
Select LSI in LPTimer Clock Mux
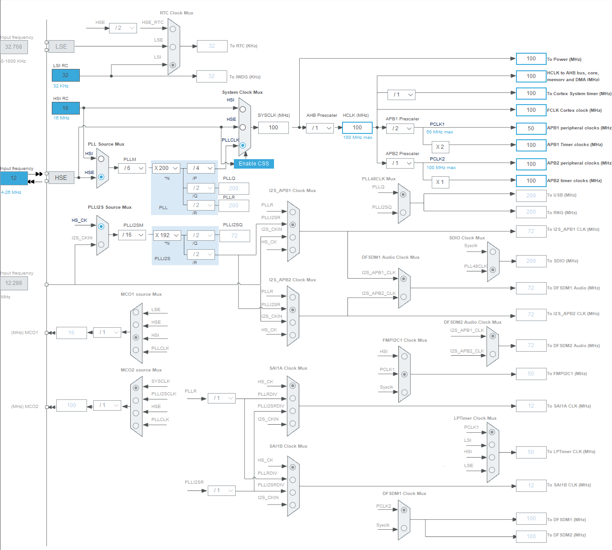point(492,445)
